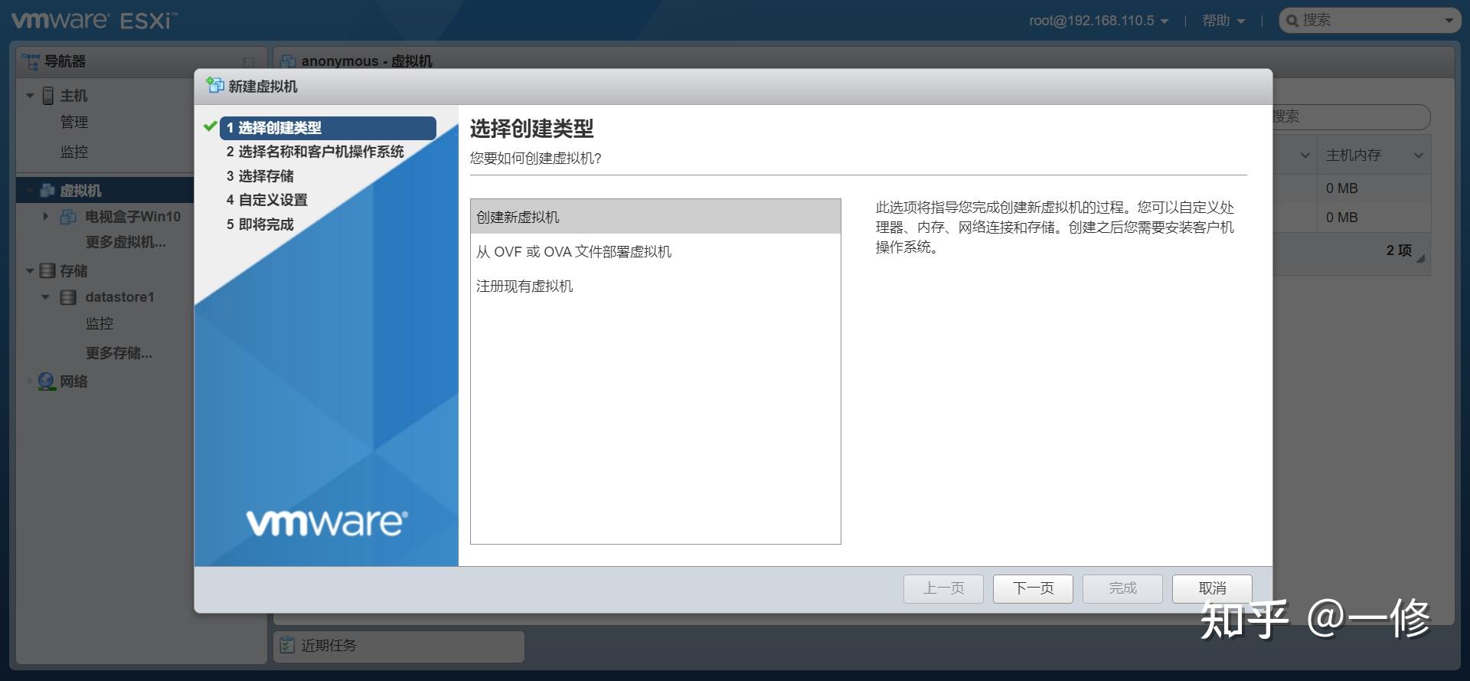Expand the 网络 tree node
This screenshot has height=681, width=1470.
point(30,381)
